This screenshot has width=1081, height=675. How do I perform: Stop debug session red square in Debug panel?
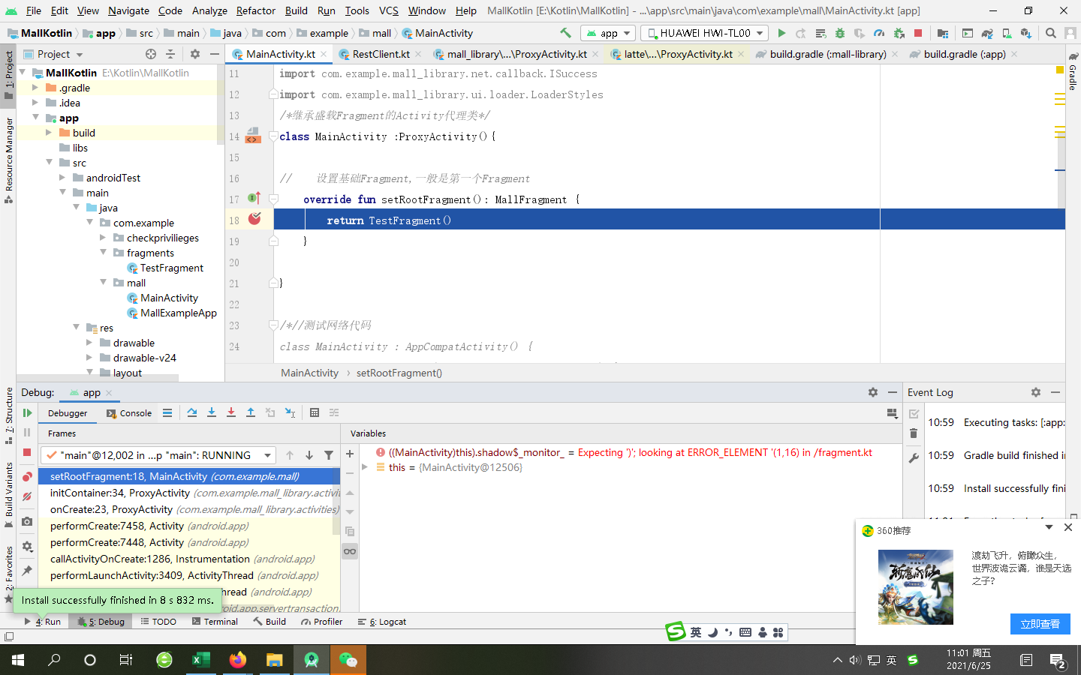tap(27, 452)
